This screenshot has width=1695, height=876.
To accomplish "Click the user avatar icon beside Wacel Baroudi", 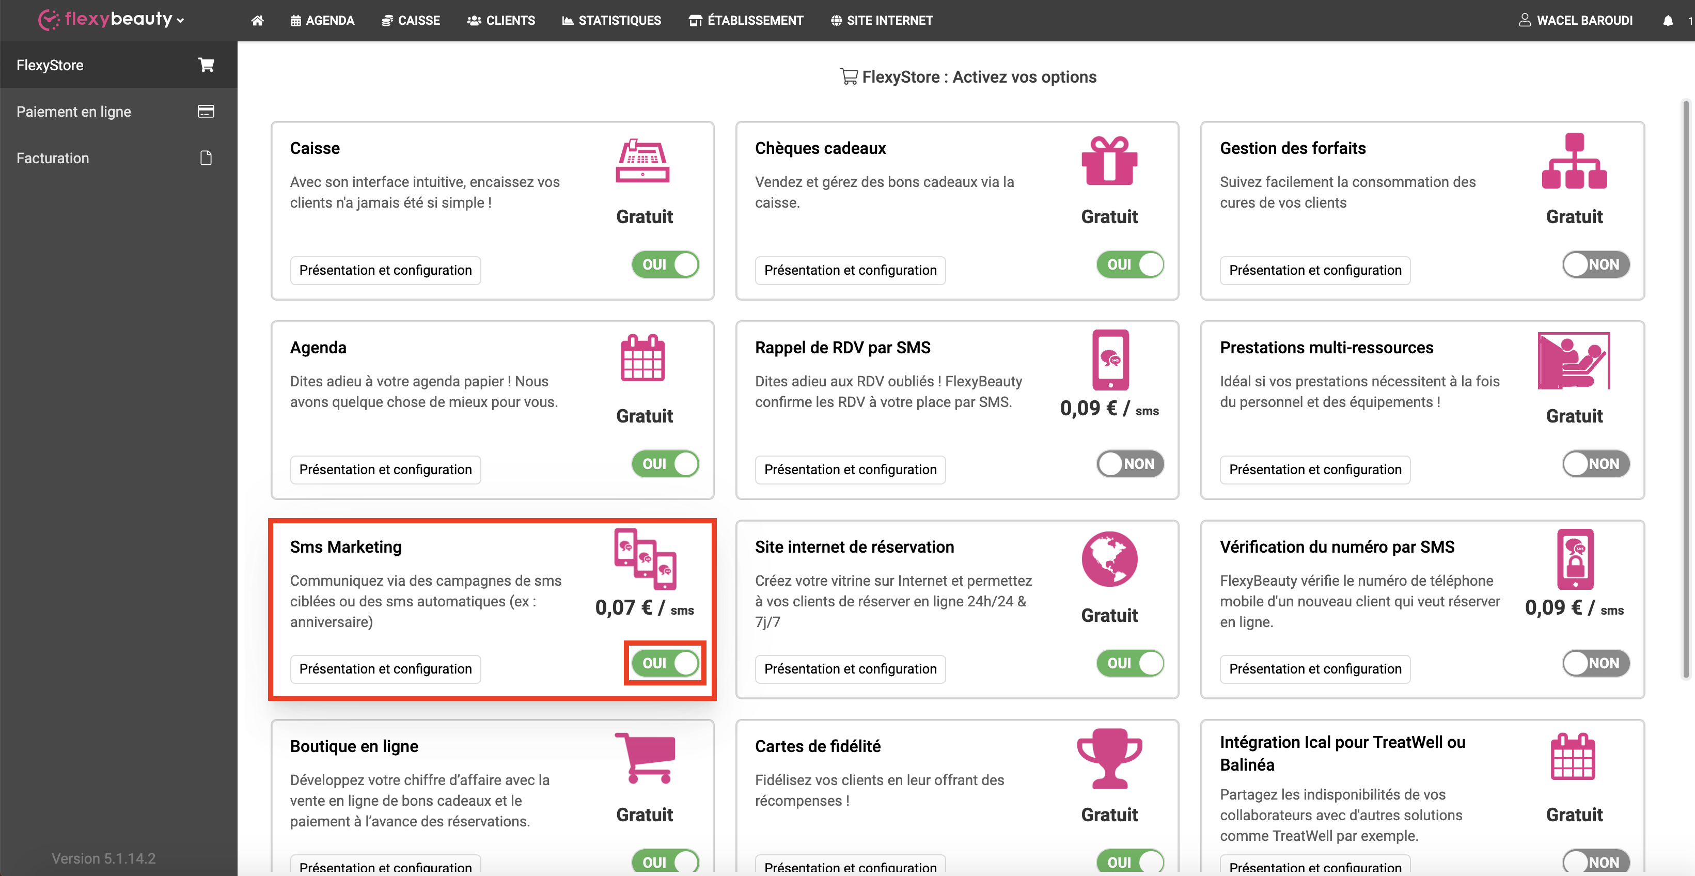I will coord(1524,21).
